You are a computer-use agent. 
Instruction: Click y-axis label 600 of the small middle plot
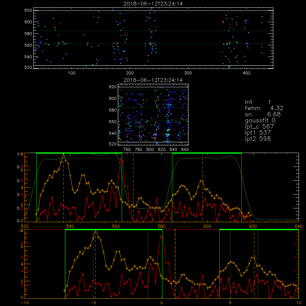[x=113, y=99]
